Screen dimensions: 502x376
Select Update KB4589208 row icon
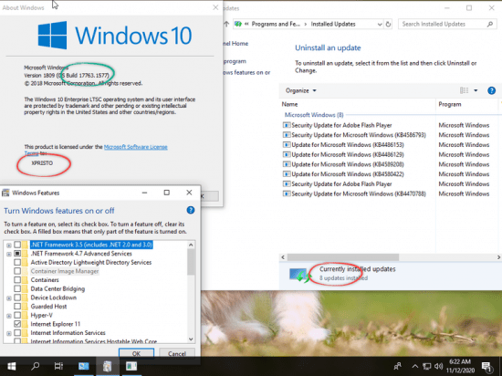[287, 164]
